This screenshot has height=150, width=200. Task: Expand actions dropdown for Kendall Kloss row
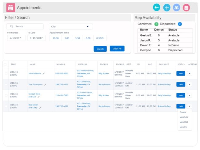190,95
